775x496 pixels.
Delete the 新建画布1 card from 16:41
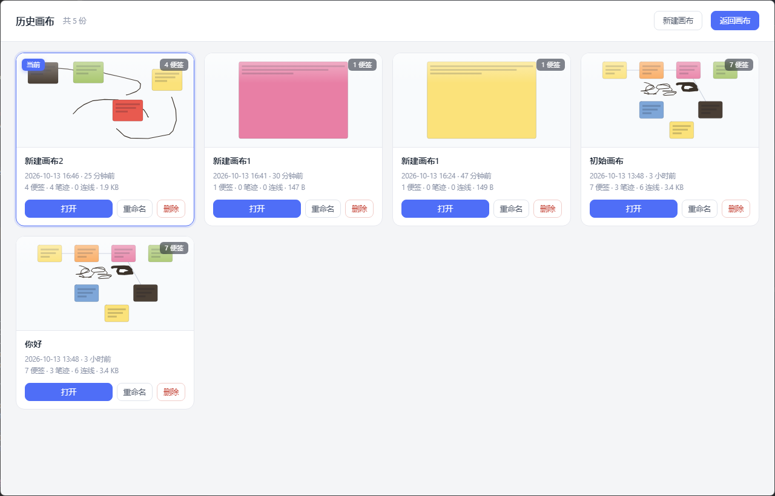pos(360,209)
